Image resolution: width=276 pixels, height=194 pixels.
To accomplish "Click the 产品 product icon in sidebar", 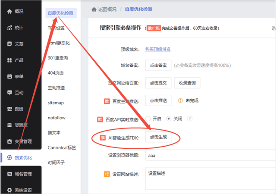I will 9,60.
